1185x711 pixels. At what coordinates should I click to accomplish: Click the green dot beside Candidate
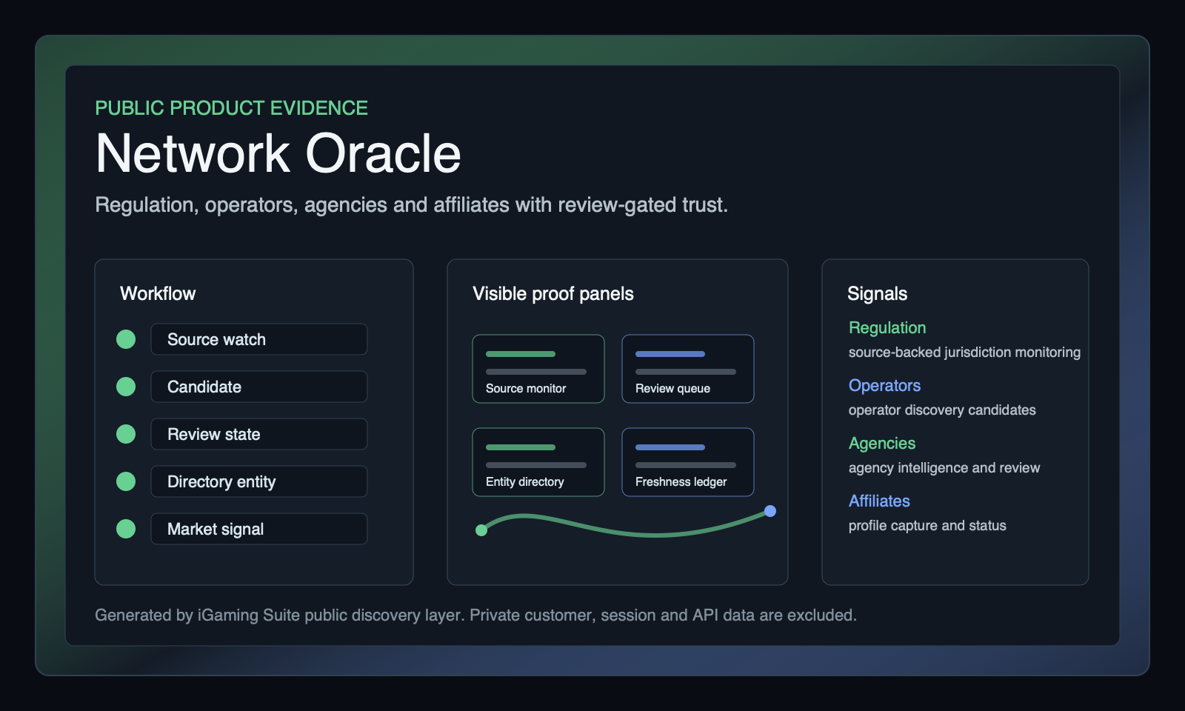126,387
